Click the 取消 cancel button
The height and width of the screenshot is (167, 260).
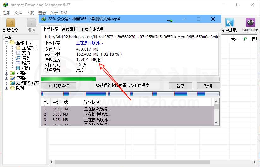tap(208, 86)
